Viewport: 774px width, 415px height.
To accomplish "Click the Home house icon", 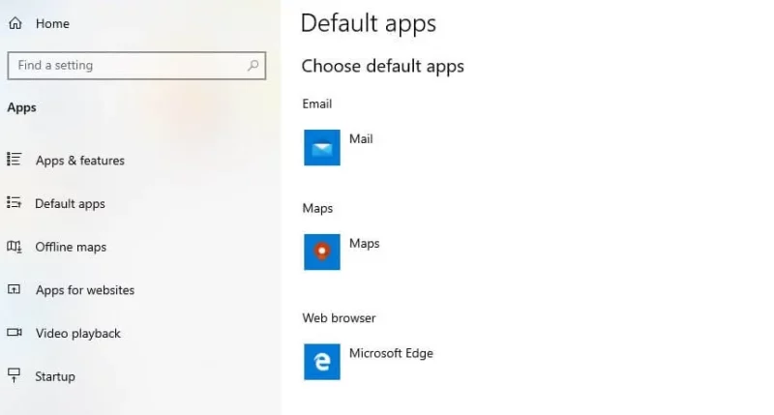I will 15,23.
